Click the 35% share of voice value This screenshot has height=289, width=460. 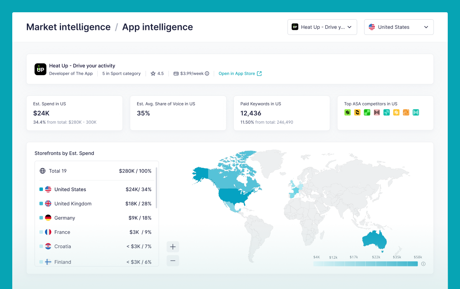click(x=143, y=113)
